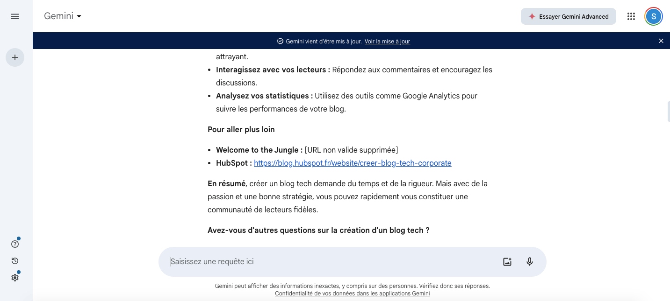The width and height of the screenshot is (670, 301).
Task: Start a new chat with plus icon
Action: coord(15,57)
